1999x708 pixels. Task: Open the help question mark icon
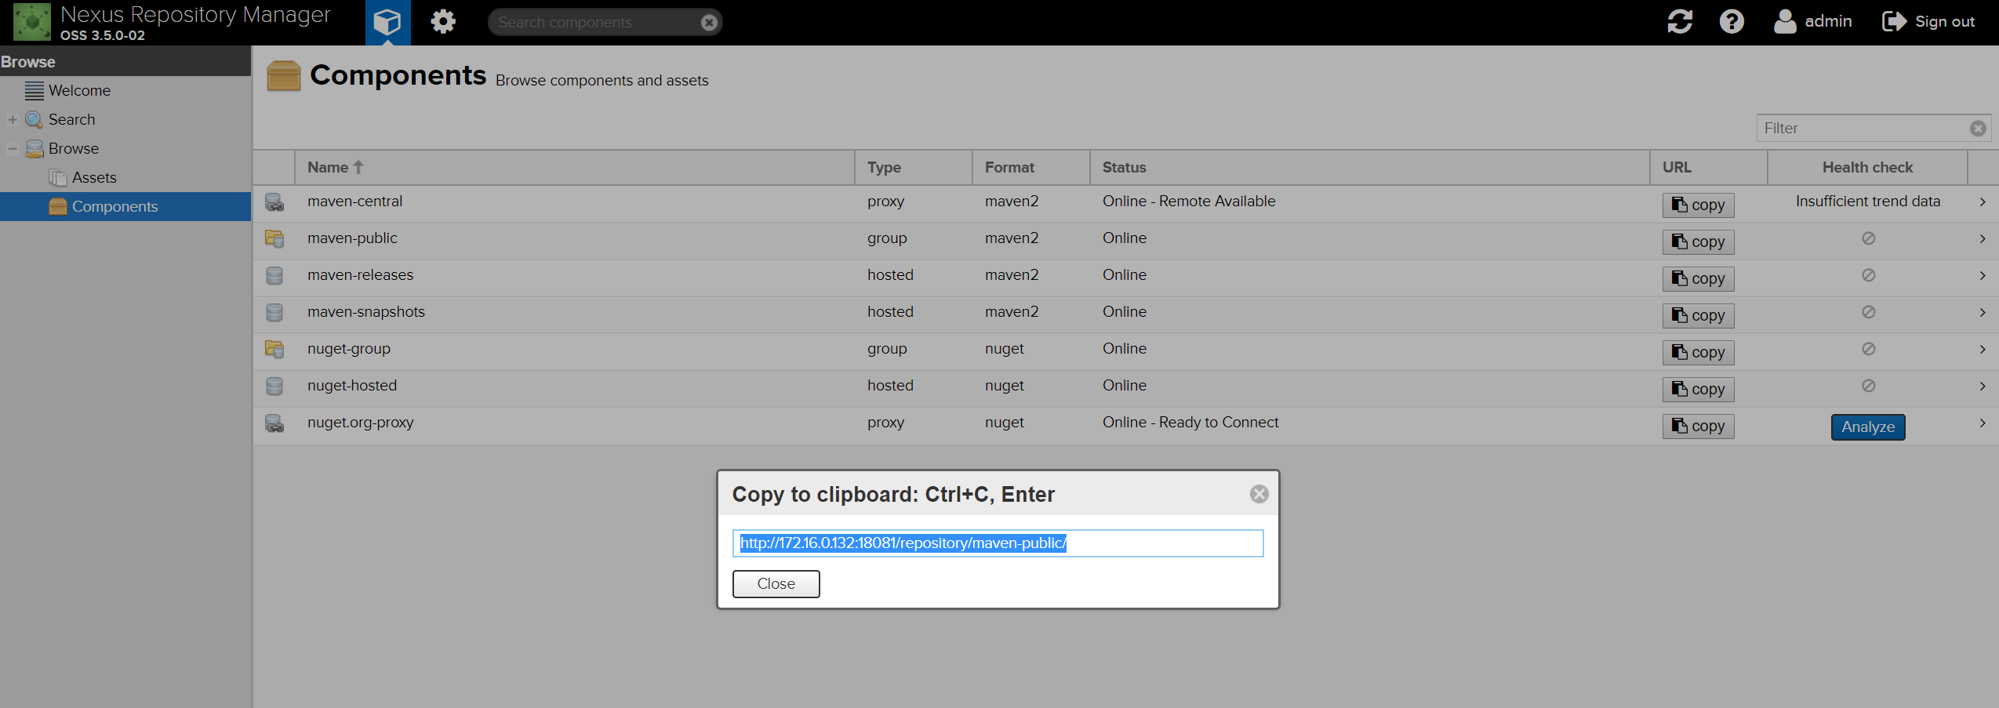coord(1732,21)
